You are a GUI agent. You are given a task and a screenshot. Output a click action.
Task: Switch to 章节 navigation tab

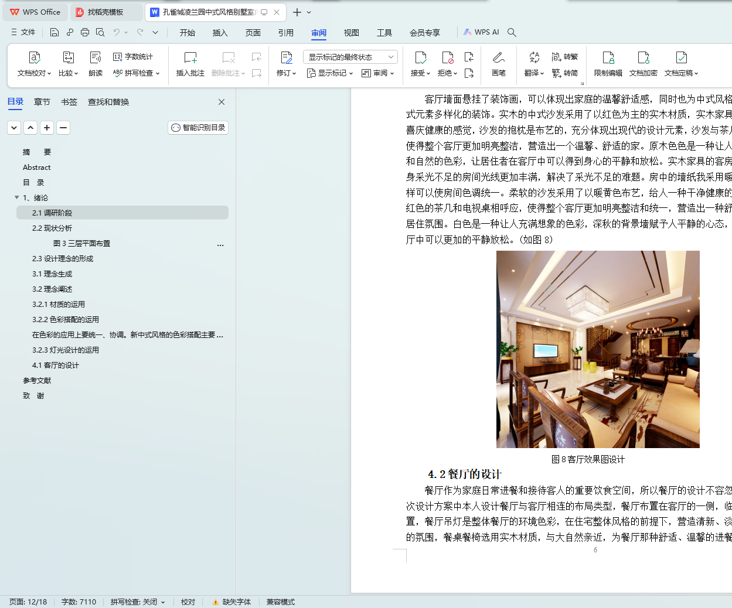click(x=42, y=102)
